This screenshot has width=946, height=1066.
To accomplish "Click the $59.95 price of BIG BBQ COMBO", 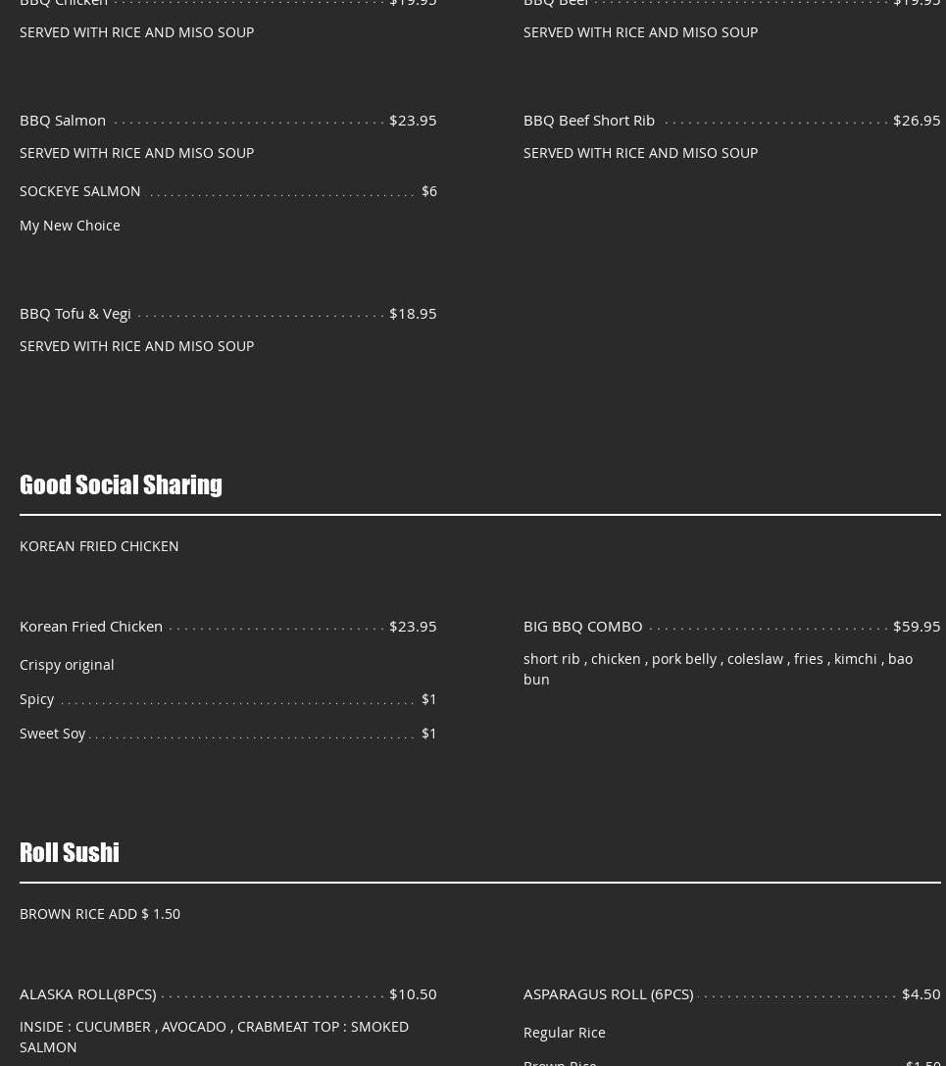I will click(x=916, y=626).
